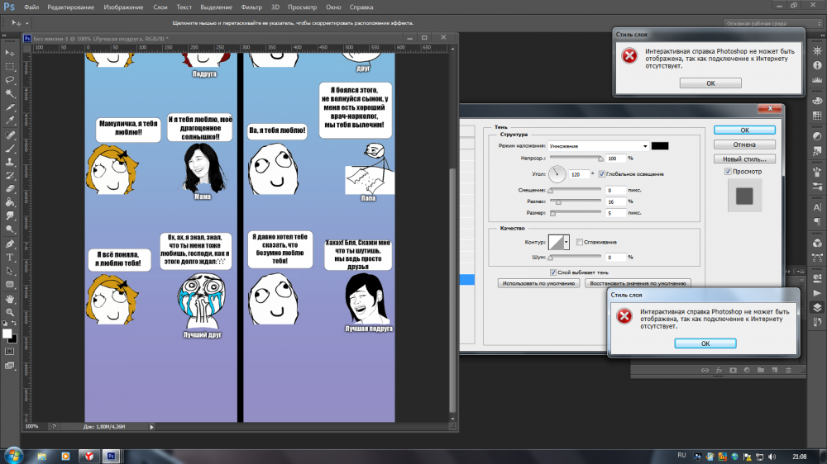Click the foreground white color swatch
The width and height of the screenshot is (827, 464).
click(x=7, y=334)
